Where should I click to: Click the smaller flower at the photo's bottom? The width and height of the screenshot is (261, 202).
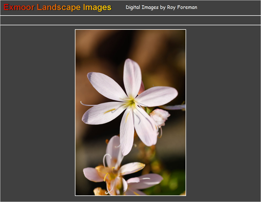click(x=116, y=171)
